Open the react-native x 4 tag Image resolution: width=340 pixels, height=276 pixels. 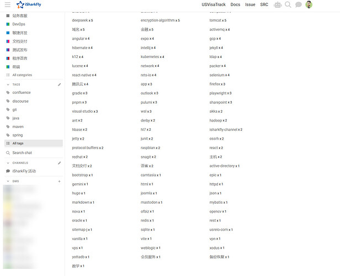84,75
